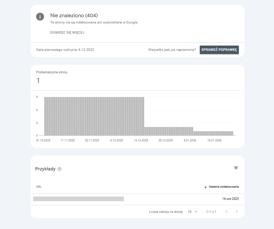Click the Liczba wierszy na stronę label

click(166, 212)
